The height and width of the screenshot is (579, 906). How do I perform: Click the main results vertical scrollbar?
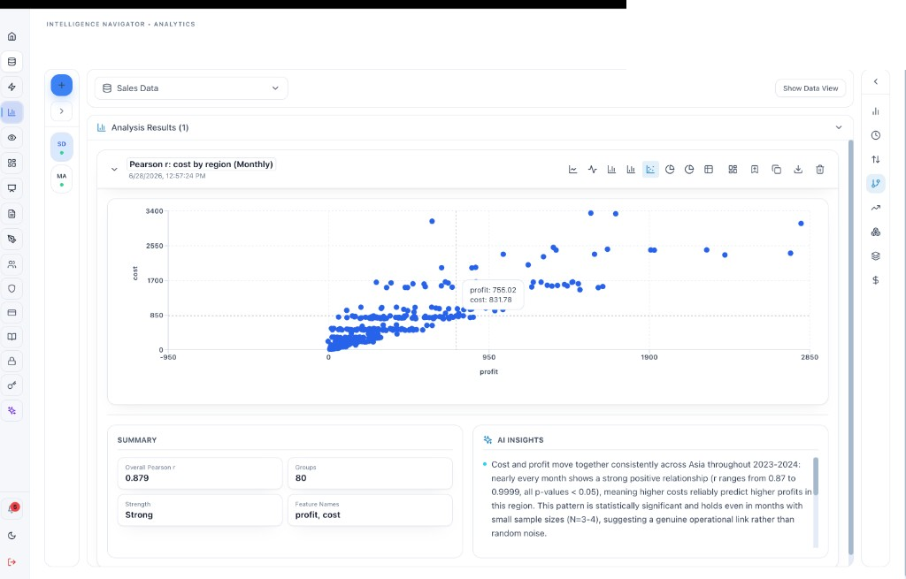pos(850,347)
